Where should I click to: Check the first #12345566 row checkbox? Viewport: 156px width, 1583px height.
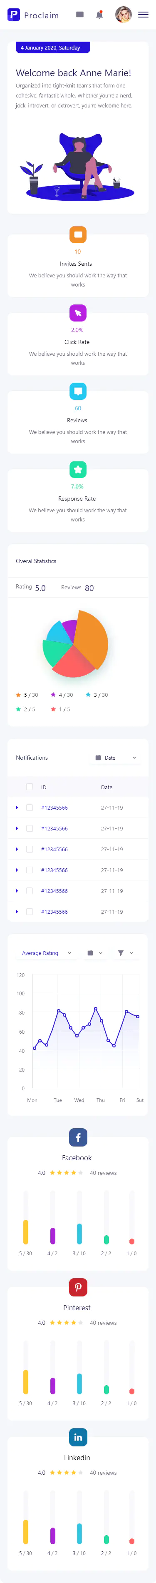30,808
